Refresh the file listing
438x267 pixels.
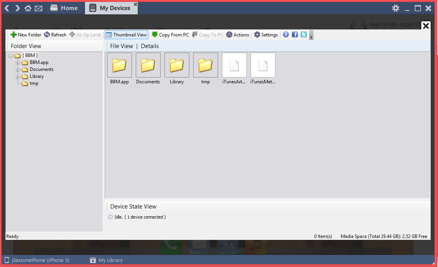55,34
